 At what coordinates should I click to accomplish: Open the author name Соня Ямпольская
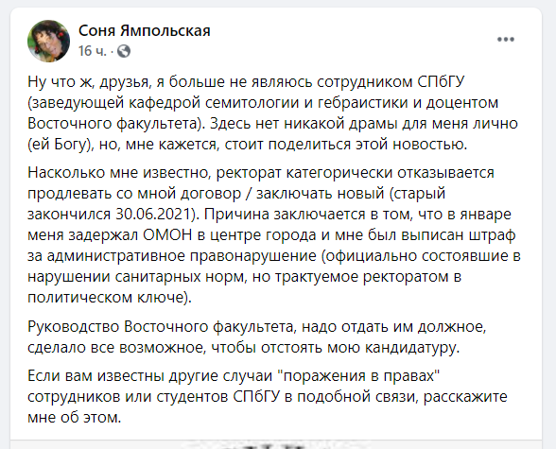point(145,31)
